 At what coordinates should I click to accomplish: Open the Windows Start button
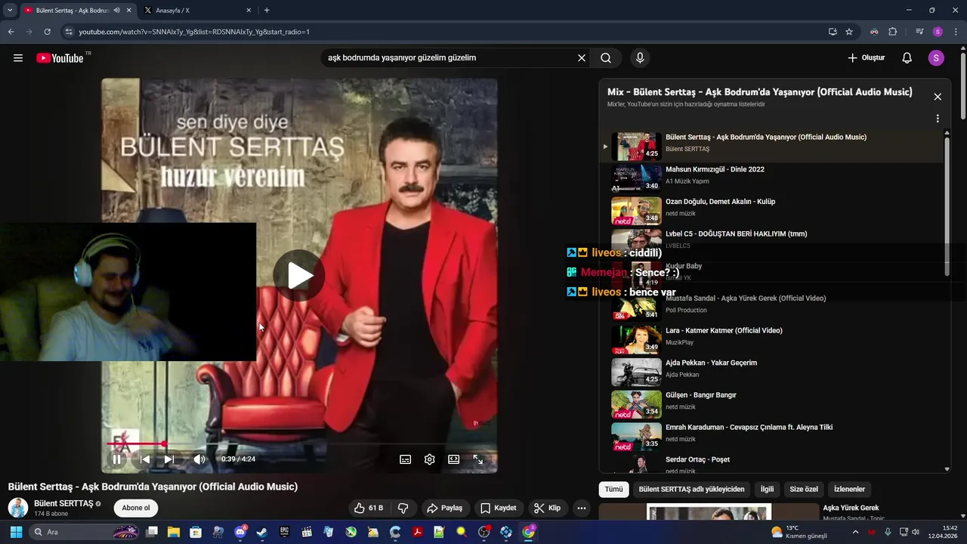point(16,532)
